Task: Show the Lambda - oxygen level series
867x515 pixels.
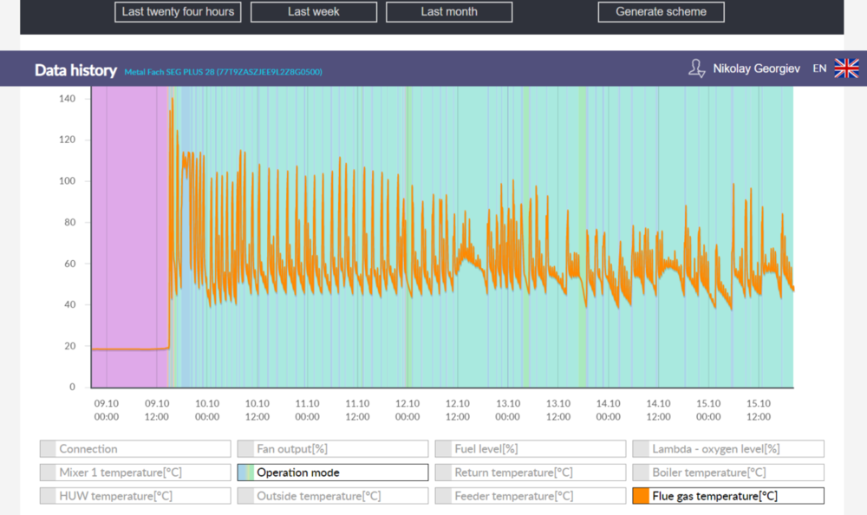Action: [727, 449]
